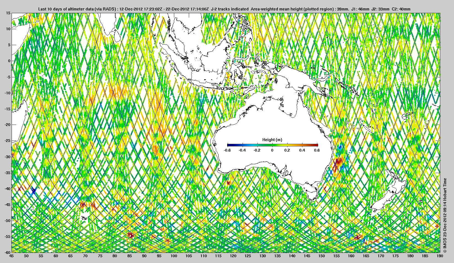
Task: Click longitude axis tick label '135'
Action: click(277, 256)
